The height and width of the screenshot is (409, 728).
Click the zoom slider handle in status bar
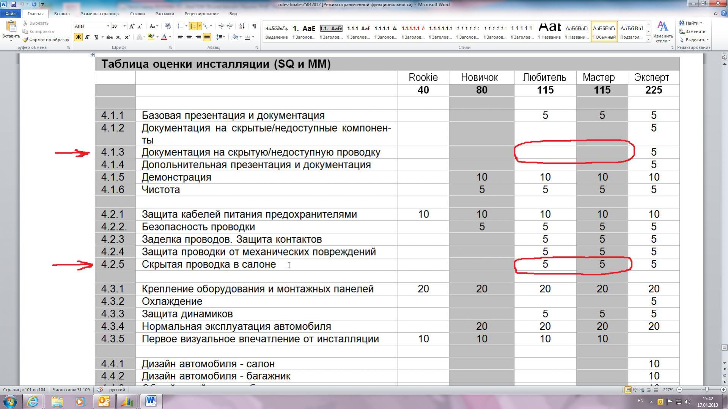pos(706,390)
